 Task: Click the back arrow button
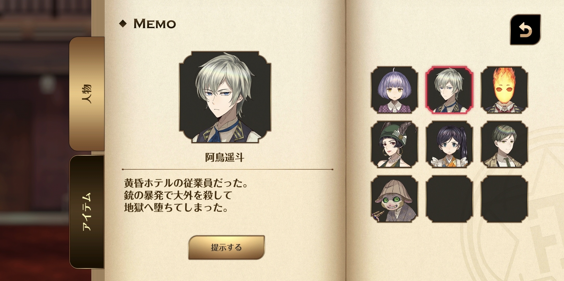(525, 30)
